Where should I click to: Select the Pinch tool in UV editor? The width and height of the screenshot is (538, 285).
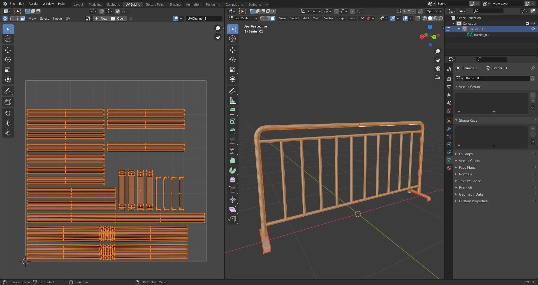8,133
